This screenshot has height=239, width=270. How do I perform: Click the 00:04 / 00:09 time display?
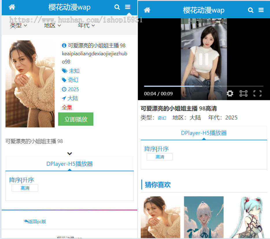[x=158, y=94]
